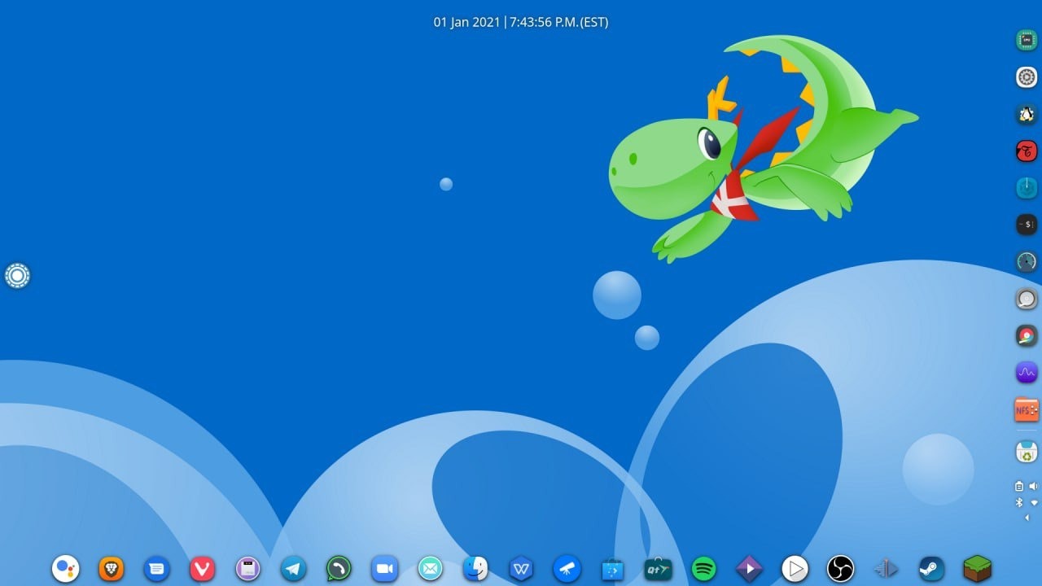Viewport: 1042px width, 586px height.
Task: Open the shopping bag software store
Action: 612,568
